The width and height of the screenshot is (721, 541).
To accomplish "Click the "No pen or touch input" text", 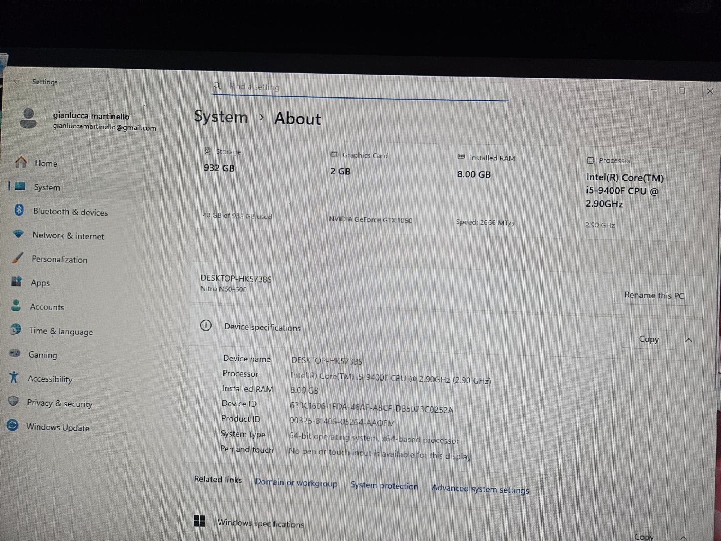I will (380, 454).
